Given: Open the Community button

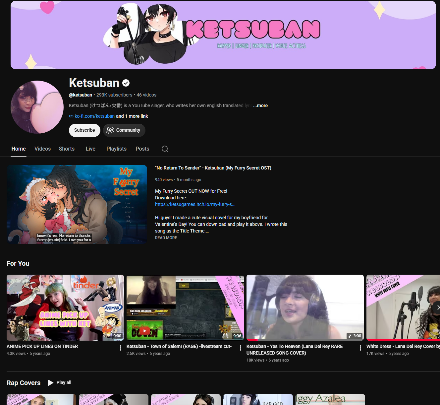Looking at the screenshot, I should point(124,130).
